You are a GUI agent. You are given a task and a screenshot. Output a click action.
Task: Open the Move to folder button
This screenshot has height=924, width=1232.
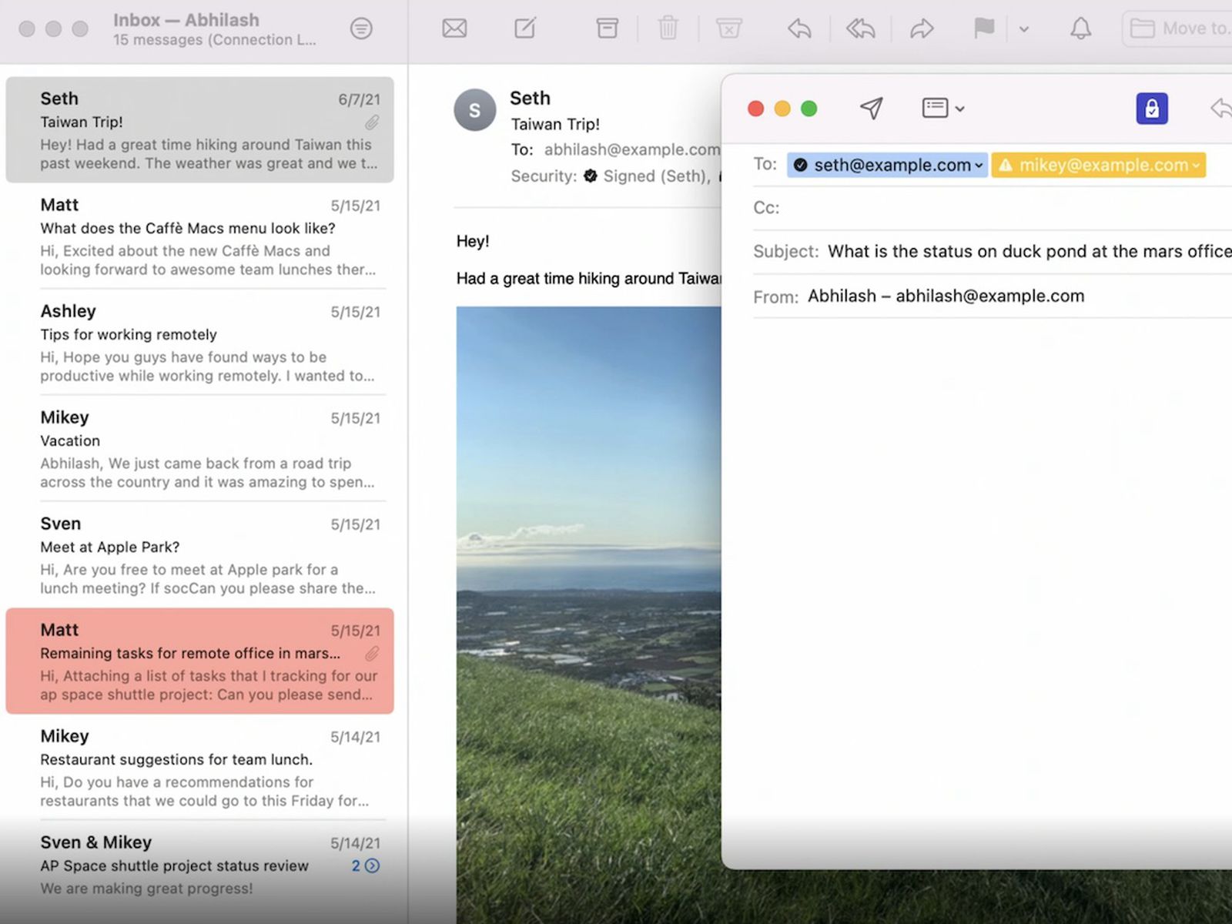coord(1178,29)
